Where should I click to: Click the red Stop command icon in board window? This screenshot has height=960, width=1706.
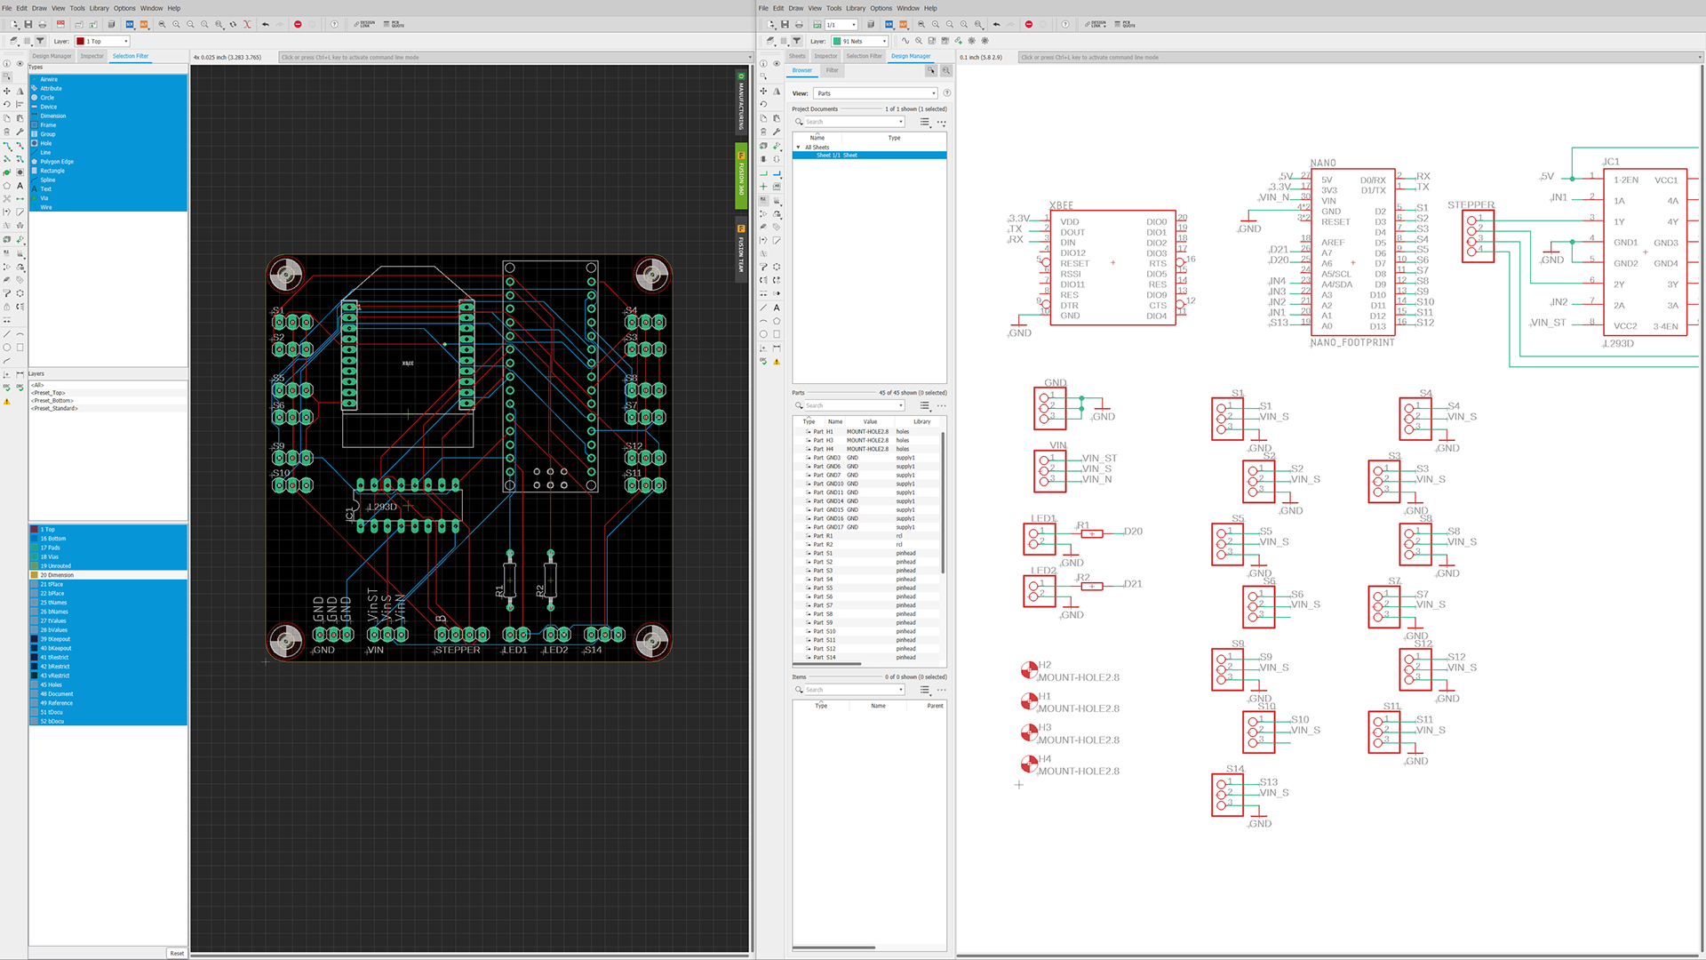click(298, 25)
